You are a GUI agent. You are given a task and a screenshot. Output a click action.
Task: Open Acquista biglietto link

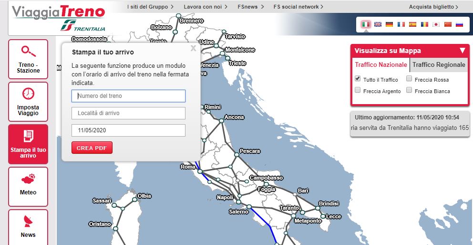433,7
